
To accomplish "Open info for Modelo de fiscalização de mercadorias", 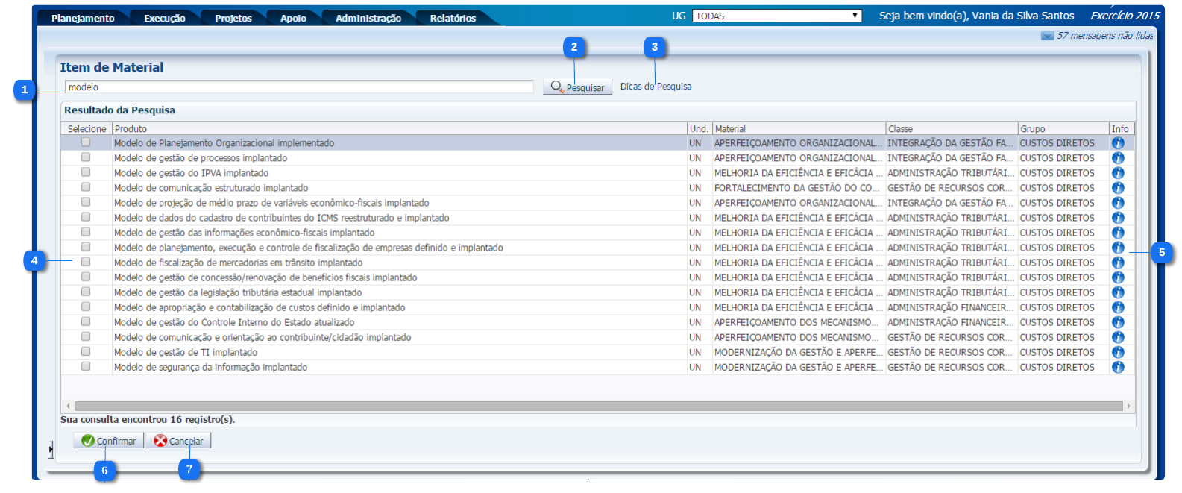I will [1117, 263].
